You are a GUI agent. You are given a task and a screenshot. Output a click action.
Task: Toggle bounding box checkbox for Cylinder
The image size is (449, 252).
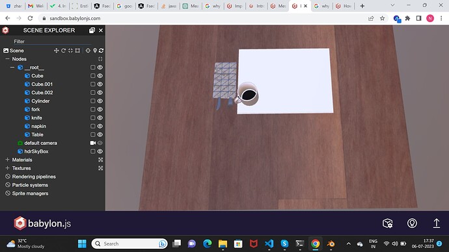click(93, 101)
